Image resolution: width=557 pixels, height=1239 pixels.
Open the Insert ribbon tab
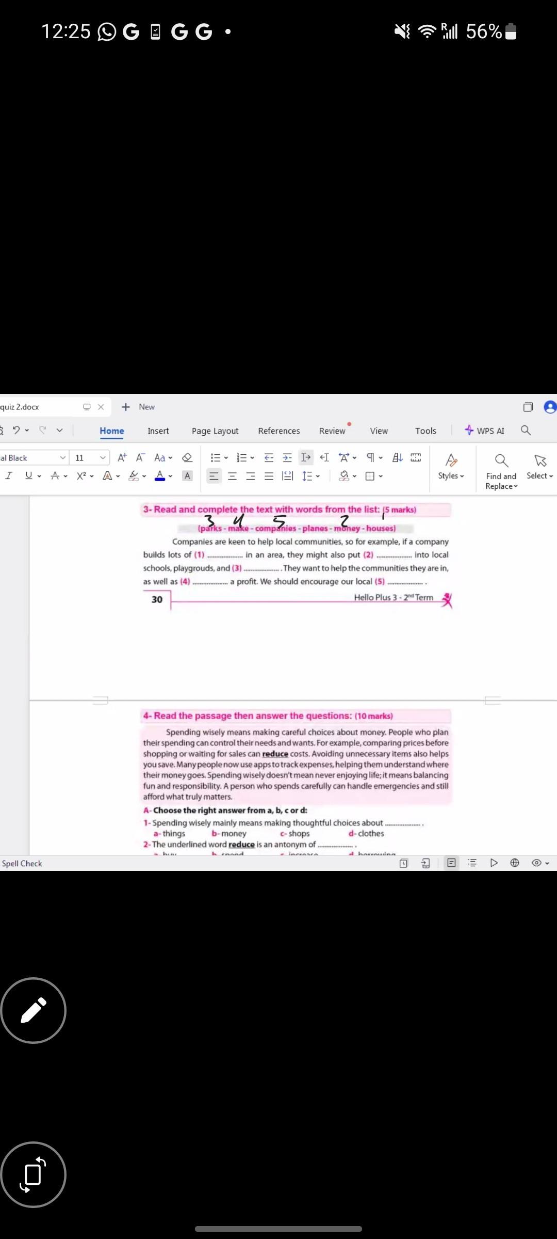pos(158,431)
